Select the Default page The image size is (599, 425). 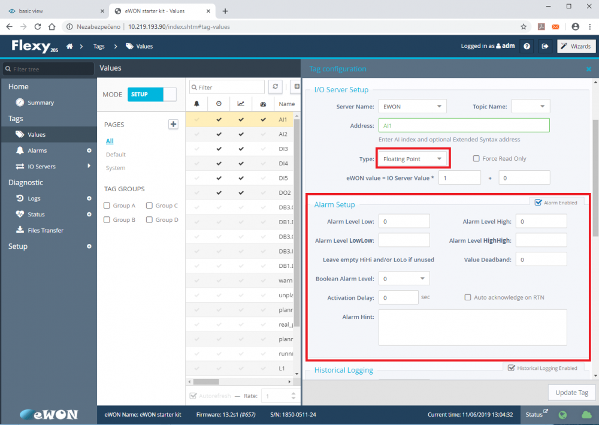116,155
